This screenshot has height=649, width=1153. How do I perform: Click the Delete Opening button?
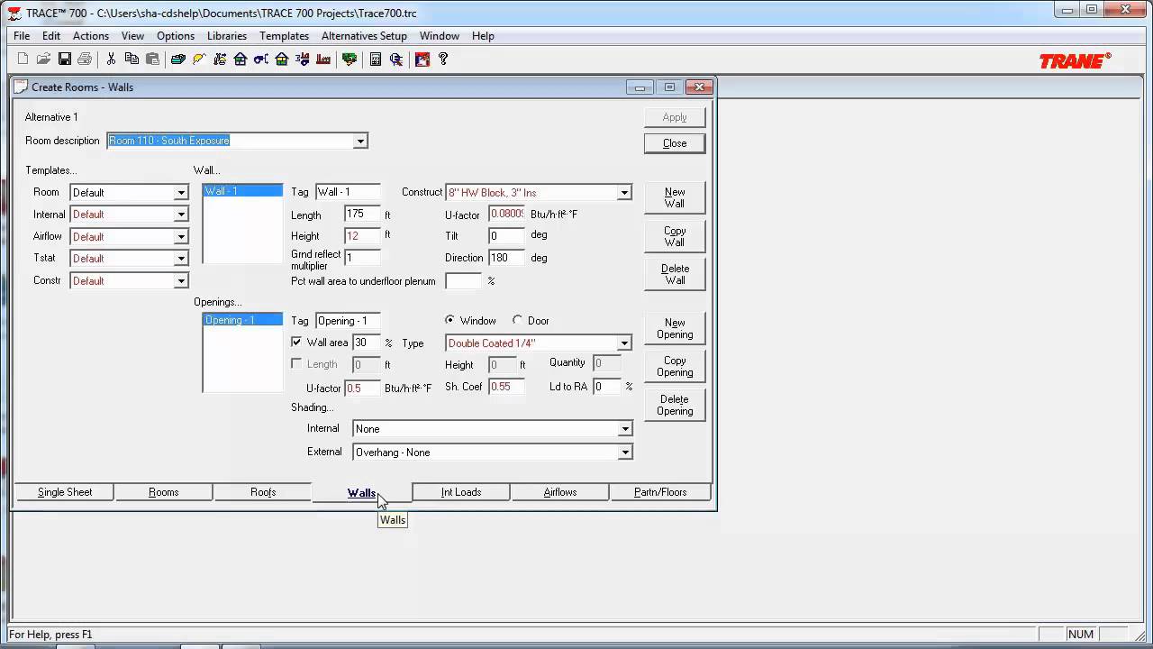(x=675, y=406)
